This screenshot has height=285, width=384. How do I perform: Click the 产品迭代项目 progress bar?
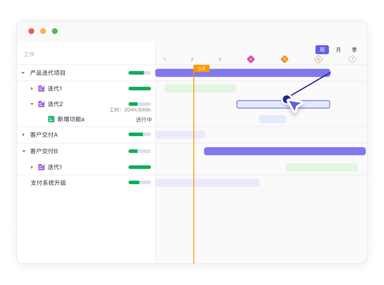[x=140, y=73]
